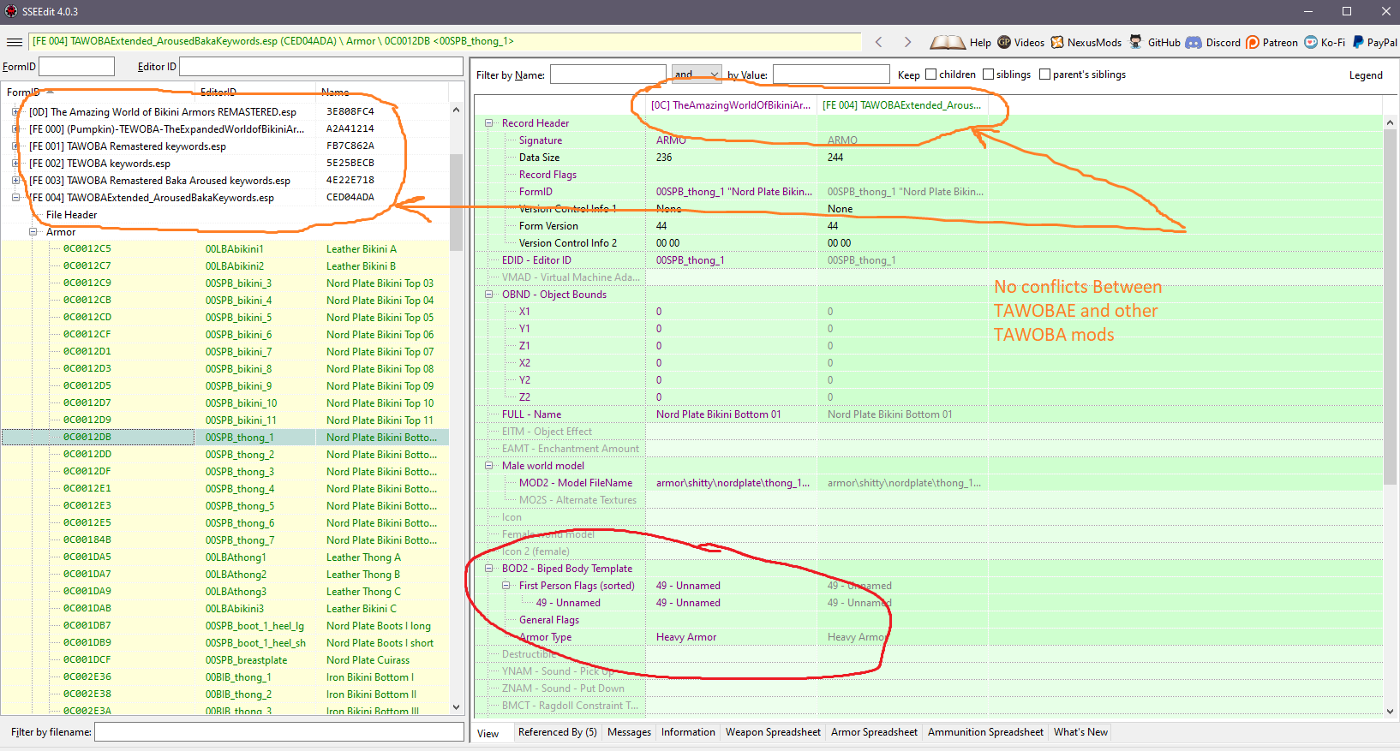Select the 00SPB_breastplate Nord Plate Cuirass record
1400x751 pixels.
point(245,660)
